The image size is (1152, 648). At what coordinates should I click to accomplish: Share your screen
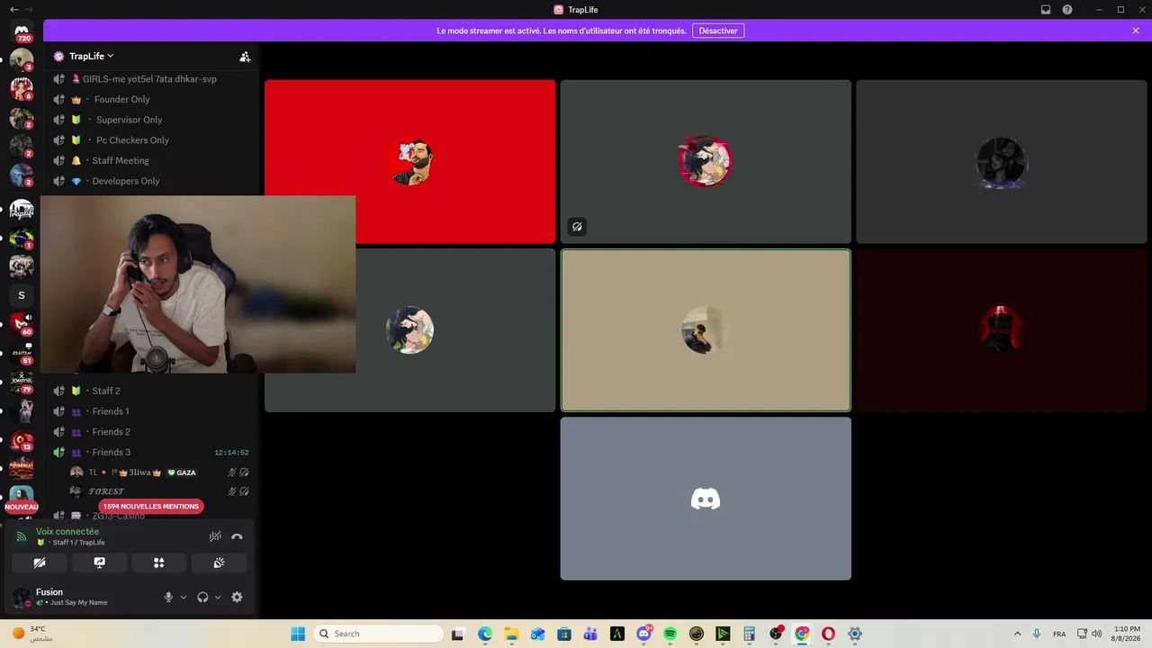click(x=99, y=562)
